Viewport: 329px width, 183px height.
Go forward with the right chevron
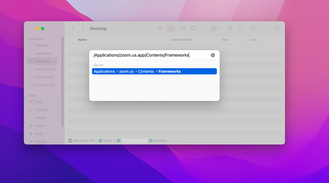83,29
